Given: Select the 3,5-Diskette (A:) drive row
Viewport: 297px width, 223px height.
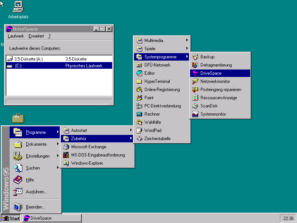Looking at the screenshot, I should click(59, 59).
